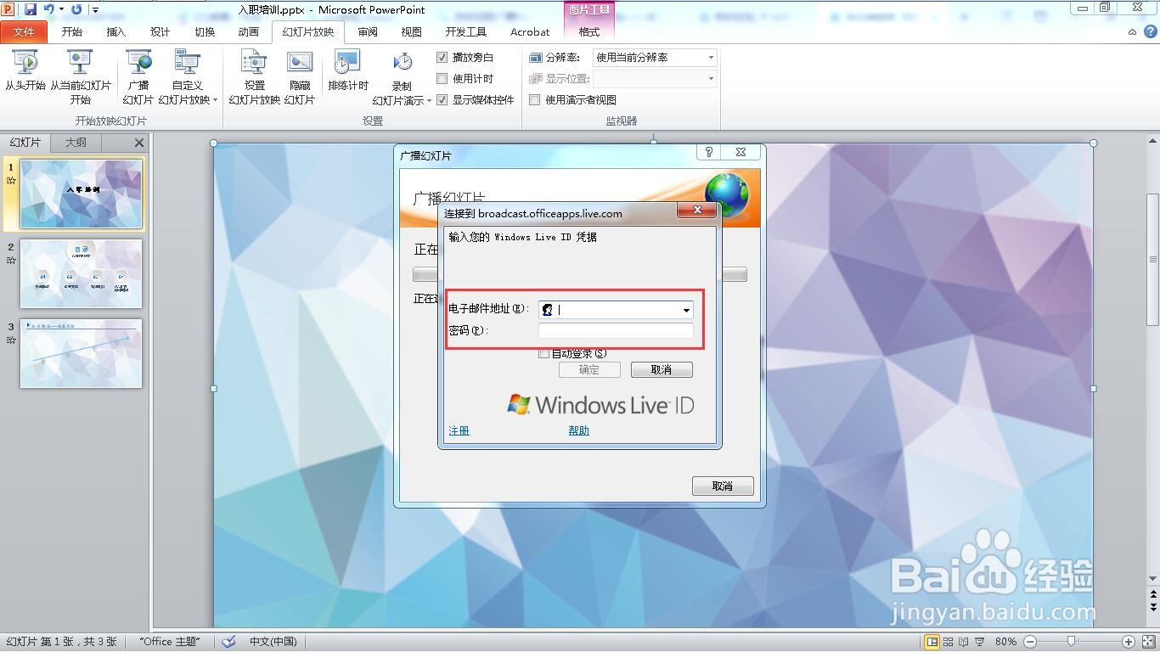Expand email address dropdown arrow in login dialog
This screenshot has width=1160, height=652.
pyautogui.click(x=686, y=310)
